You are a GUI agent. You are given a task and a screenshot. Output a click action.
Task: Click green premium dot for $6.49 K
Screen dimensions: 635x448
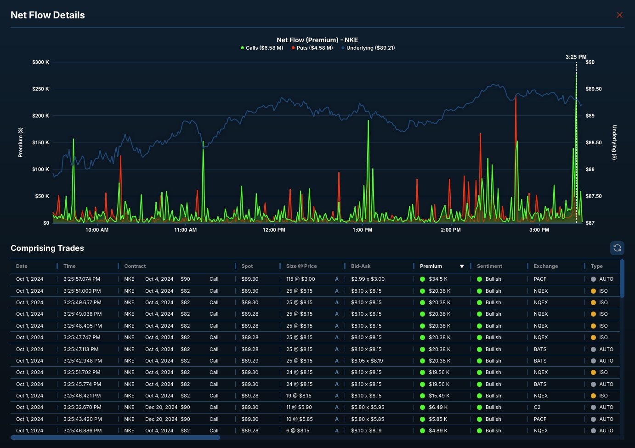(x=422, y=407)
